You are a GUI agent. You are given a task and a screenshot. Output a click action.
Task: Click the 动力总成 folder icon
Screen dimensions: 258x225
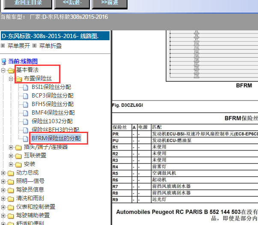coord(11,173)
